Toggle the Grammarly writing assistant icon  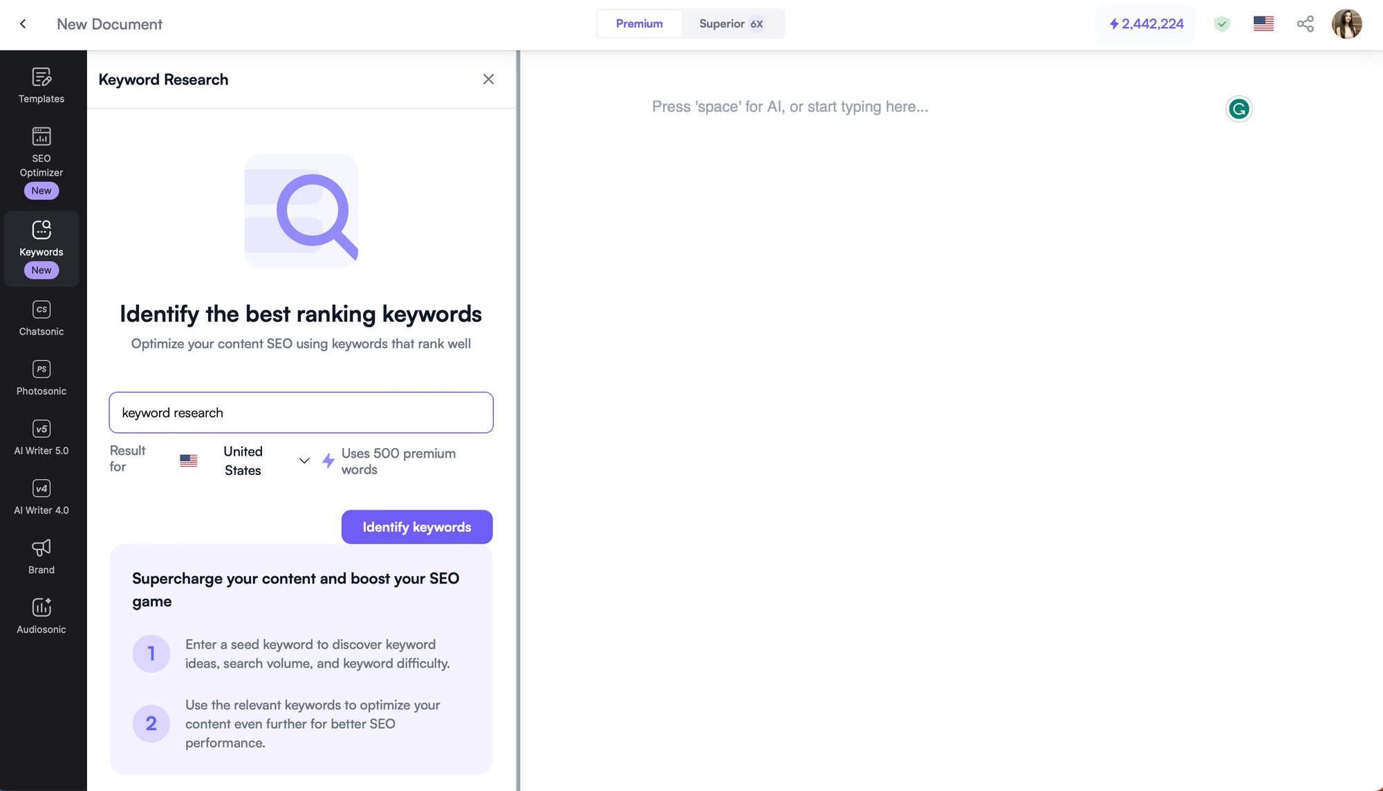(x=1238, y=109)
